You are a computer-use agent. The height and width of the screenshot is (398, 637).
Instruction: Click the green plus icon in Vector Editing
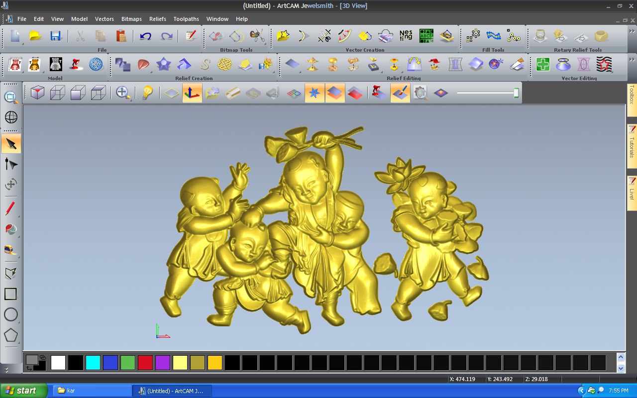[542, 64]
